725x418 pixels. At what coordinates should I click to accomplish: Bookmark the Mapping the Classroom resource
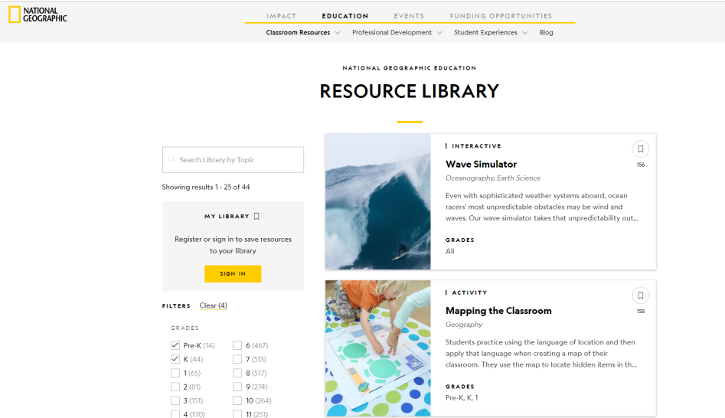point(640,296)
